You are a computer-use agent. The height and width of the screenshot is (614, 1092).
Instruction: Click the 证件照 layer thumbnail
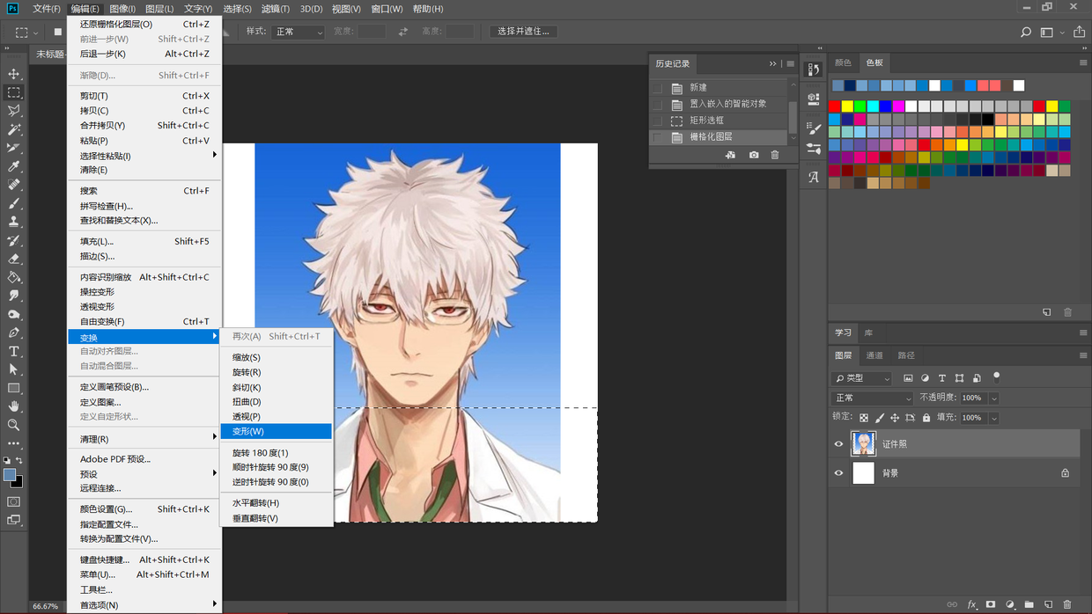point(864,444)
